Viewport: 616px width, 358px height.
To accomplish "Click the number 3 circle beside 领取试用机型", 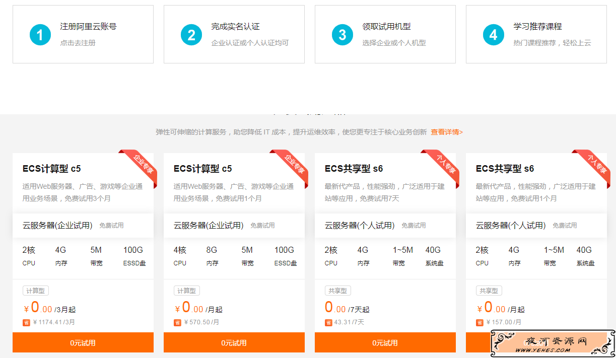I will pyautogui.click(x=343, y=34).
